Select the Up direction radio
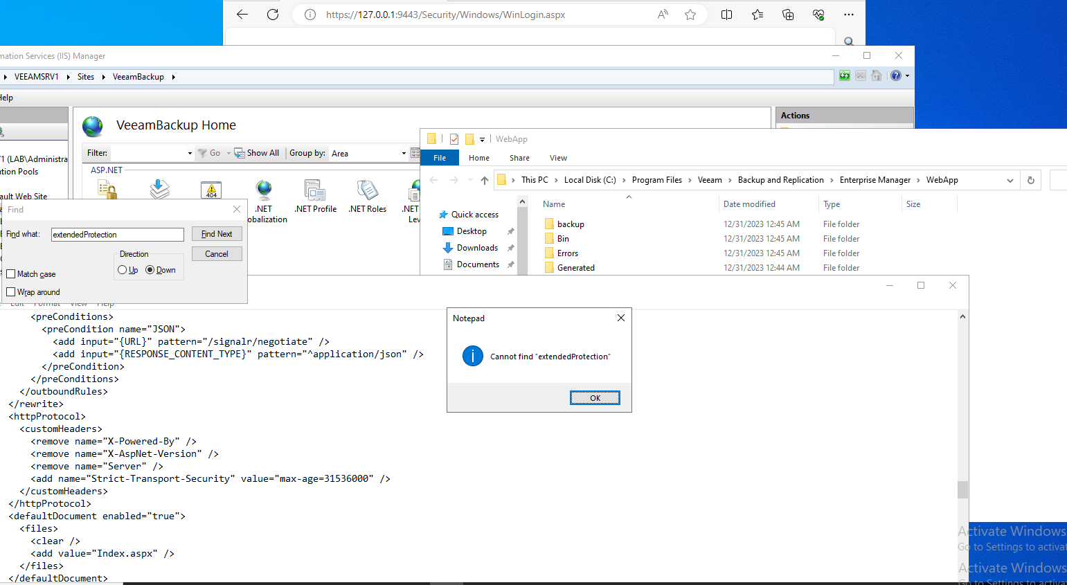 (x=123, y=270)
